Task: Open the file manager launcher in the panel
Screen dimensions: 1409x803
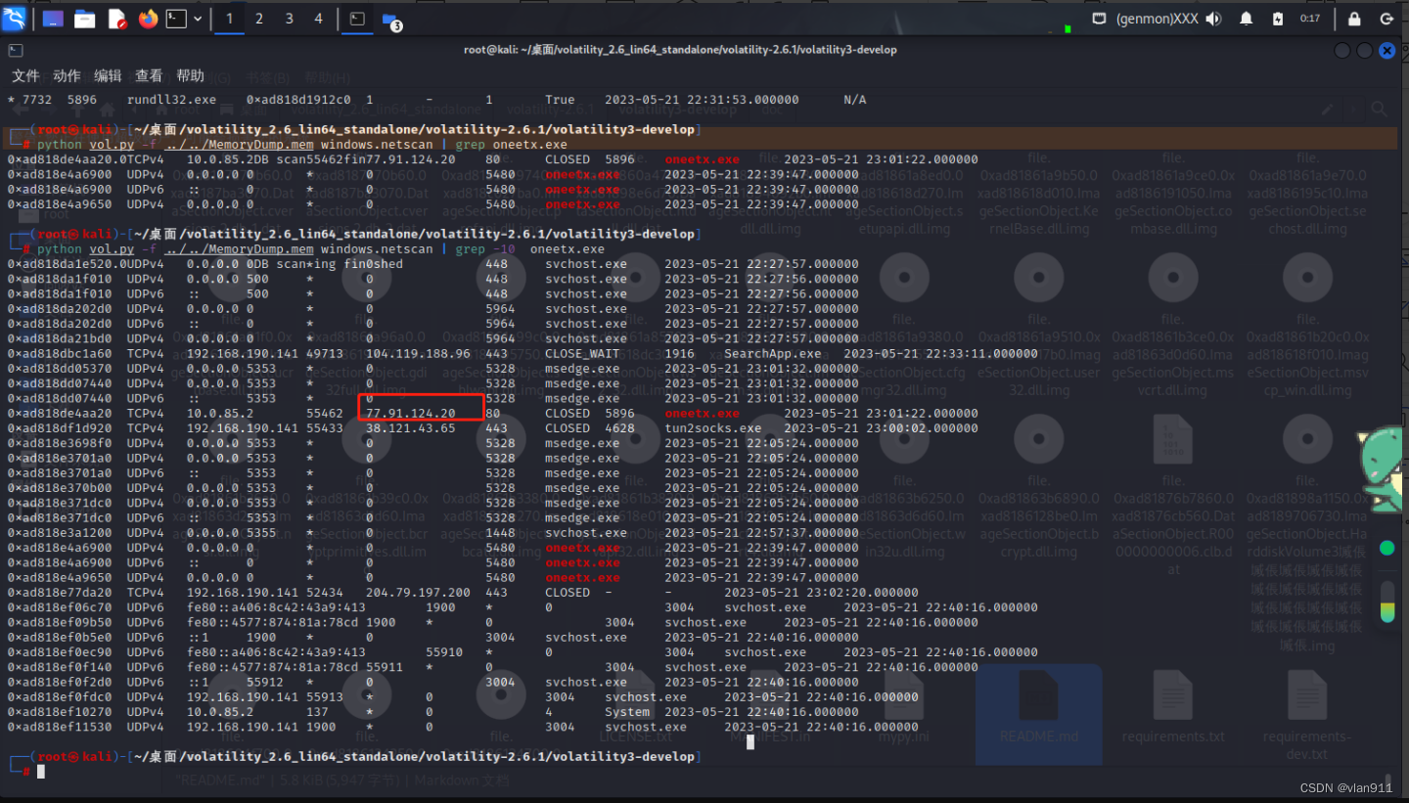Action: pos(85,19)
